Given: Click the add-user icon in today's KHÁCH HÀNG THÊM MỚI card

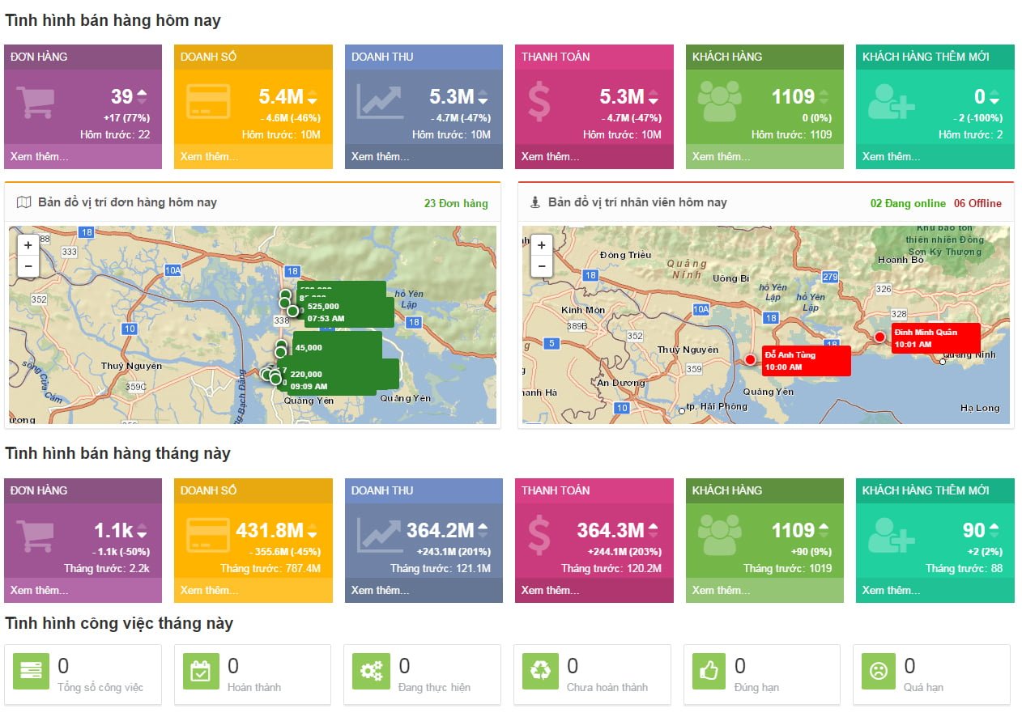Looking at the screenshot, I should 891,102.
